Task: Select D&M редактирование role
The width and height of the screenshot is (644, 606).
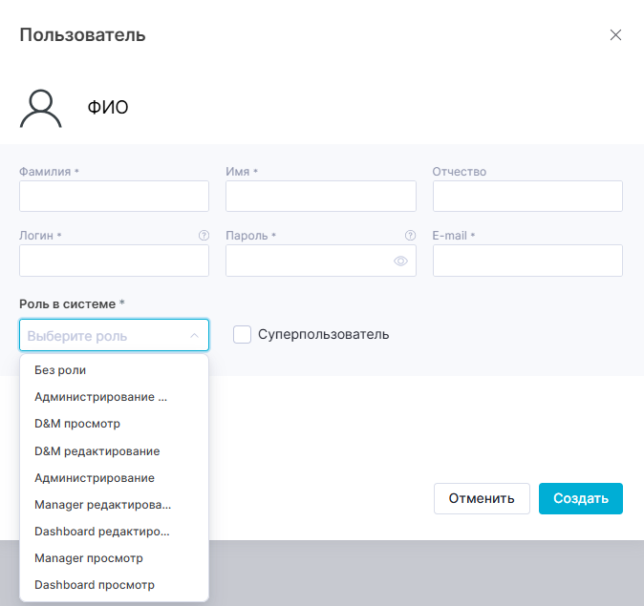Action: pos(97,450)
